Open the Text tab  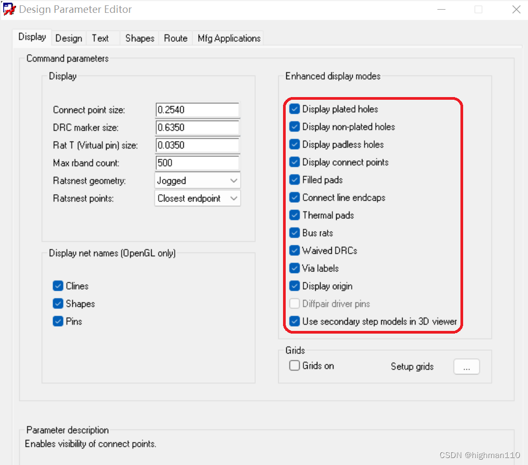pos(100,38)
